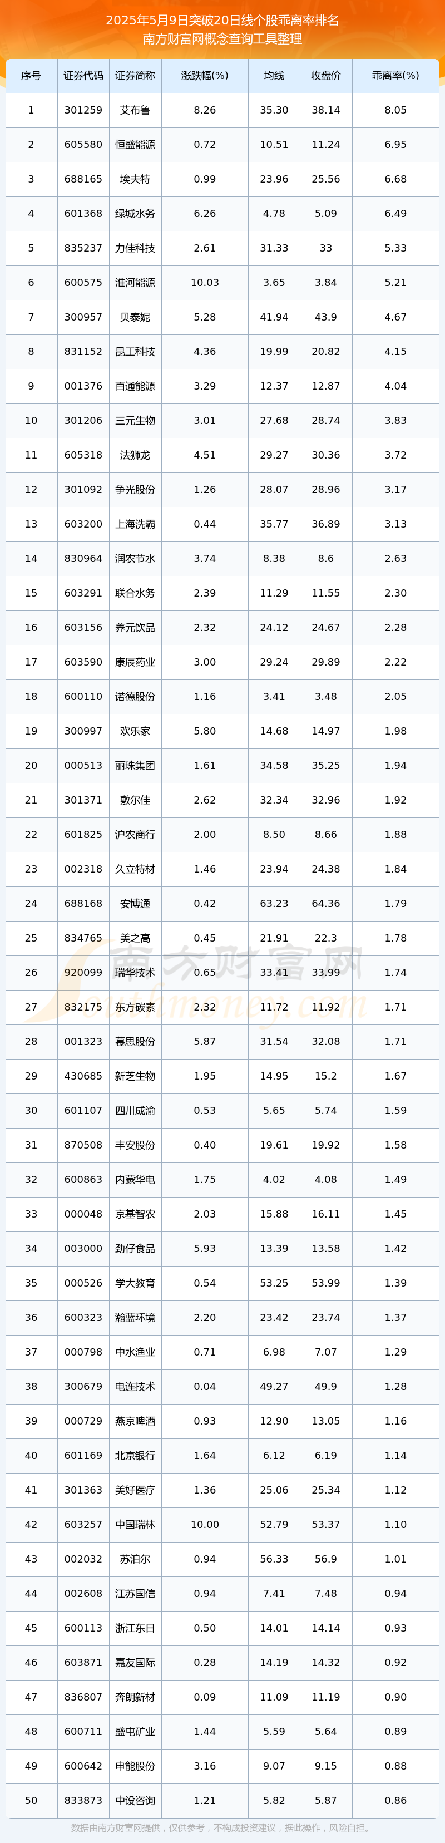Select stock name 劲仔食品
This screenshot has width=445, height=1843.
[135, 1249]
